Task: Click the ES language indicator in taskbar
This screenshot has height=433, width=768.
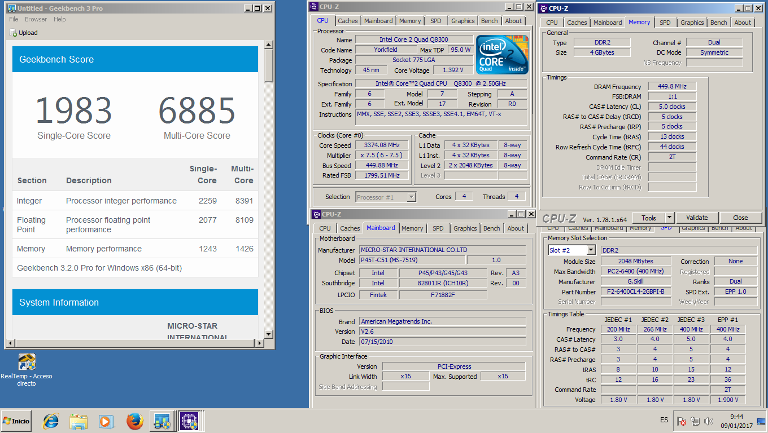Action: coord(664,421)
